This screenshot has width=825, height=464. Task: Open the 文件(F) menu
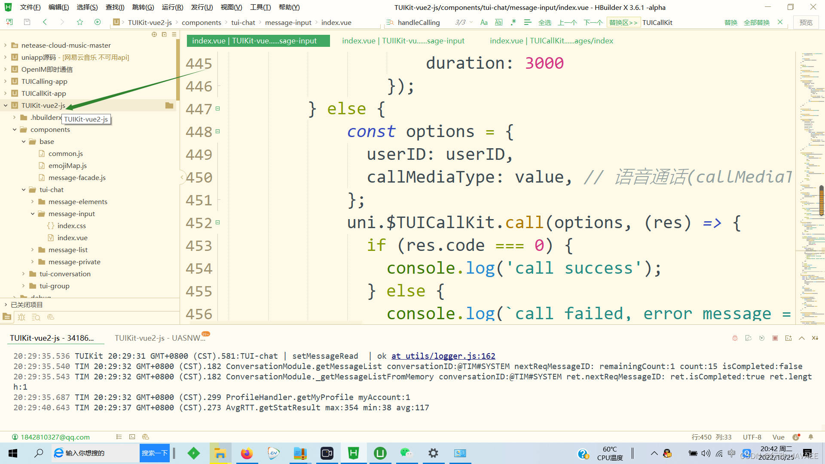tap(30, 7)
